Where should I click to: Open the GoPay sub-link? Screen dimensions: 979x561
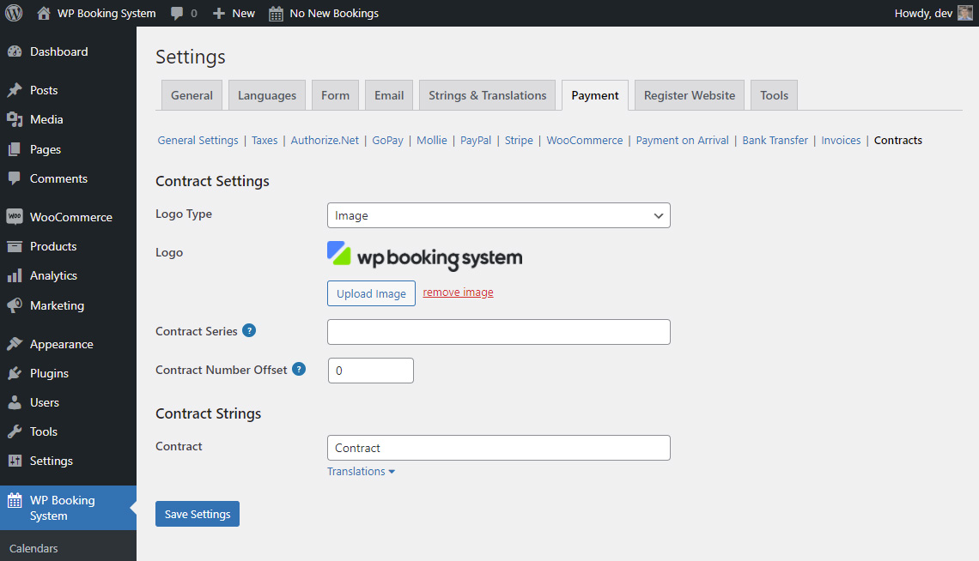[387, 141]
